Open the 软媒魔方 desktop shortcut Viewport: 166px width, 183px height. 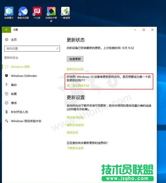[9, 13]
